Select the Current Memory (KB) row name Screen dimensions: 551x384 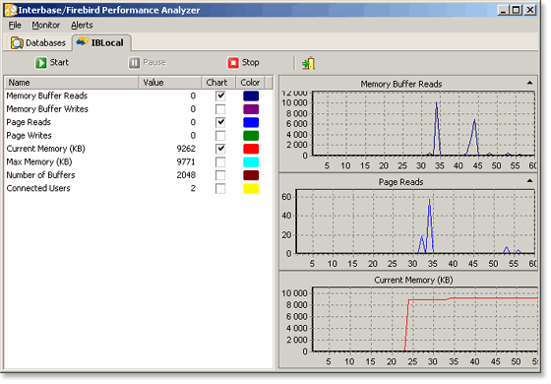(45, 149)
